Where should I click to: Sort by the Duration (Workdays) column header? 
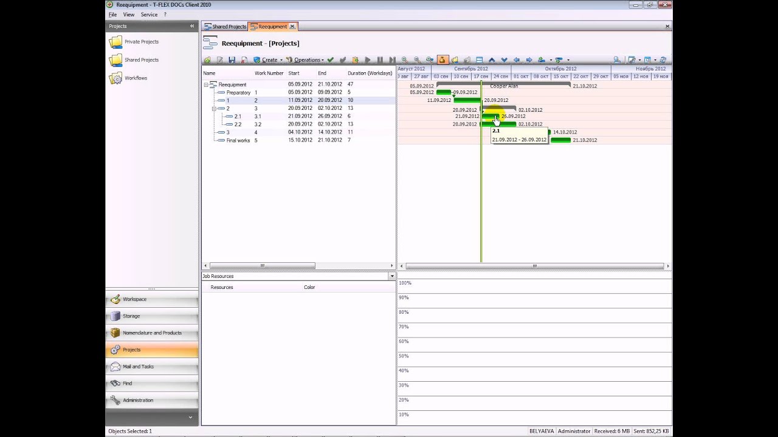click(370, 73)
